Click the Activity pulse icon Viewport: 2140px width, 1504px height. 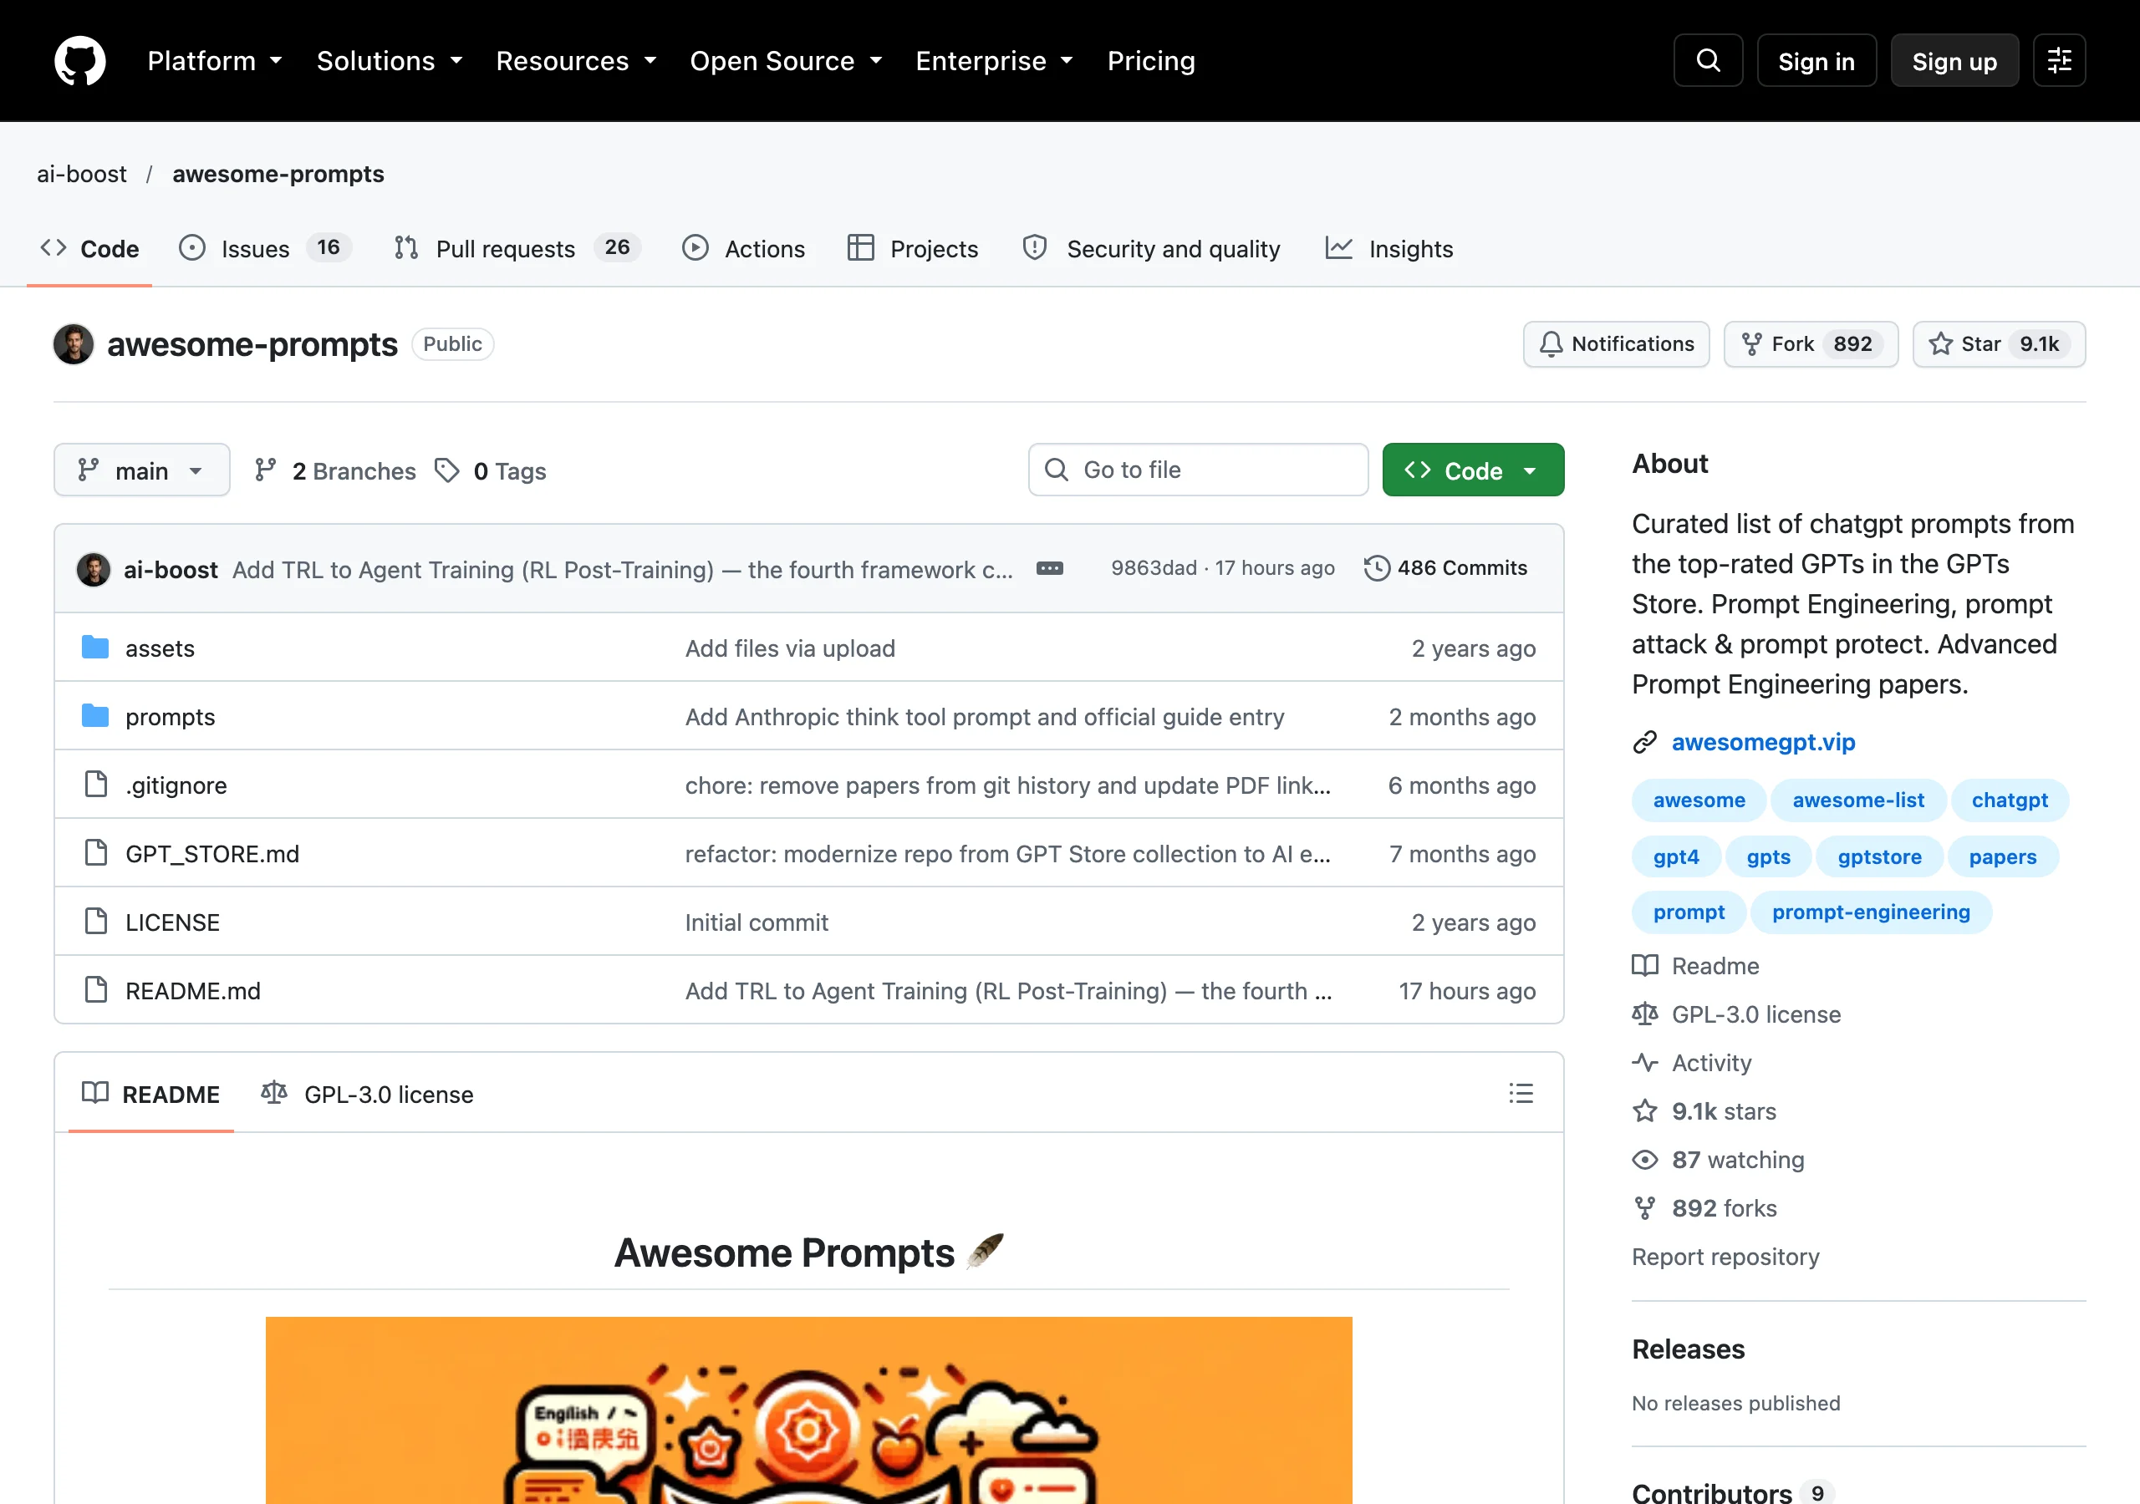[x=1645, y=1062]
